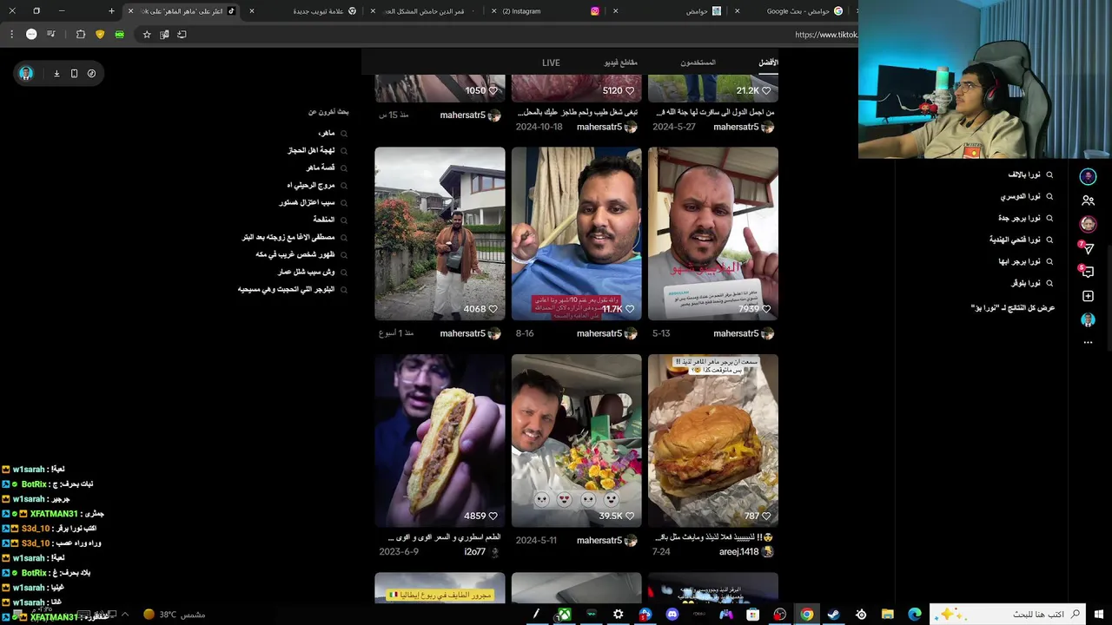The height and width of the screenshot is (625, 1112).
Task: Click the Chrome address bar URL
Action: tap(825, 35)
